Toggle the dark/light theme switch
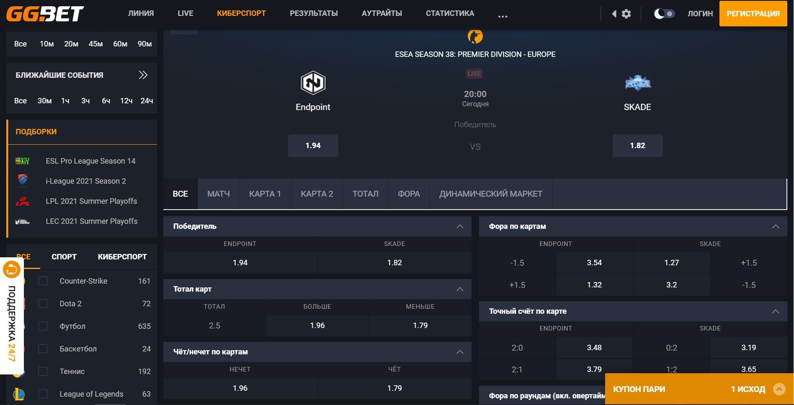Viewport: 794px width, 405px height. coord(664,14)
